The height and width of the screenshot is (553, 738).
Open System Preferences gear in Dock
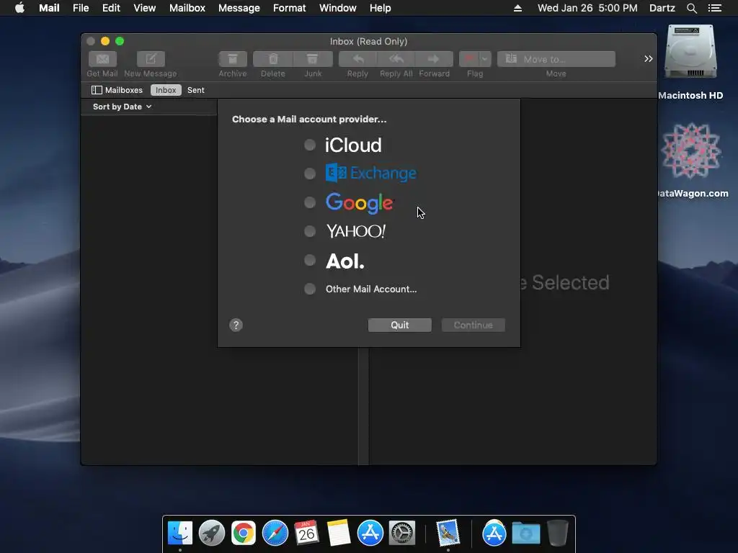(402, 534)
